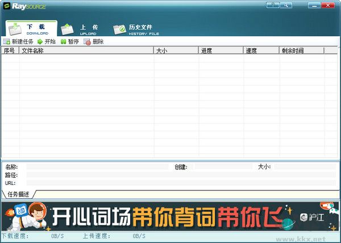Minimize the RaySource window

tap(314, 5)
